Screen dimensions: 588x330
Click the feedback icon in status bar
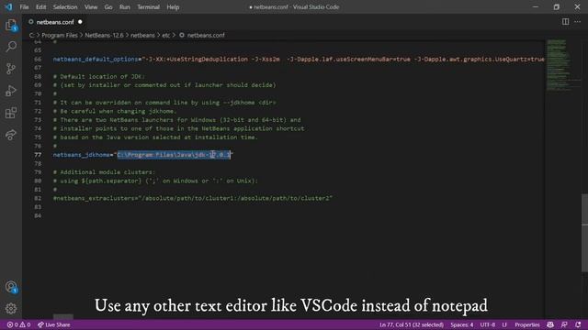(x=564, y=324)
